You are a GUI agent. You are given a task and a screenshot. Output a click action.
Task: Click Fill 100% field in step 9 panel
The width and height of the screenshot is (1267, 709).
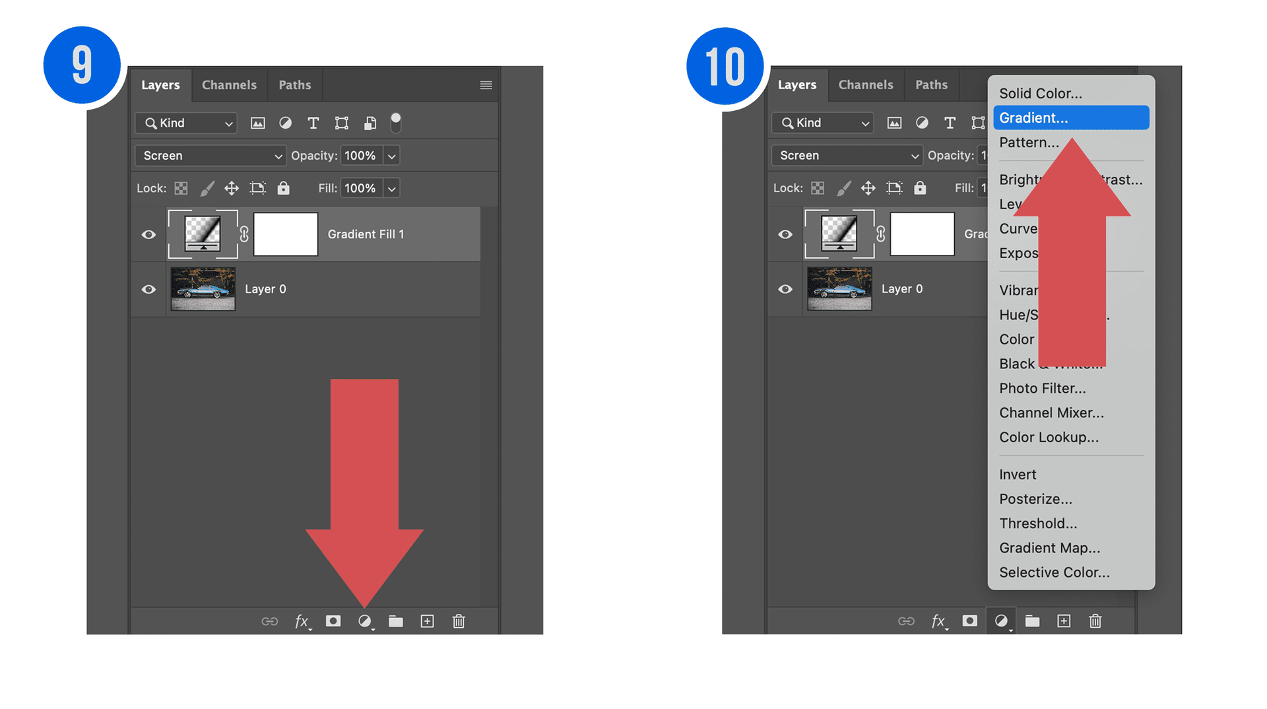[361, 189]
